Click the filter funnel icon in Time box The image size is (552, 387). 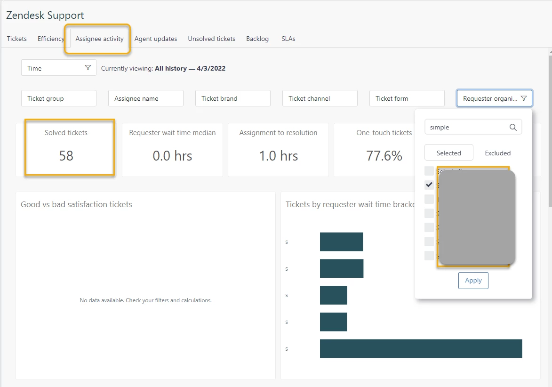point(88,68)
